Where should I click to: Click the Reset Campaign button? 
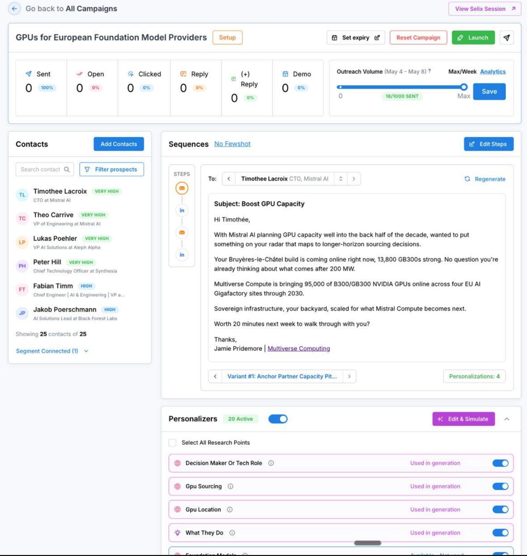tap(418, 38)
